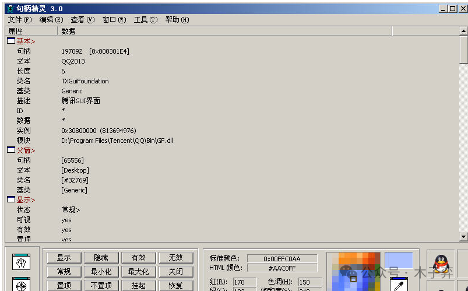Image resolution: width=468 pixels, height=291 pixels.
Task: Collapse the 显示> section
Action: click(11, 199)
